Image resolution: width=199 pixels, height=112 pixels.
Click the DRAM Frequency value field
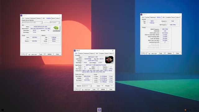tap(165, 29)
